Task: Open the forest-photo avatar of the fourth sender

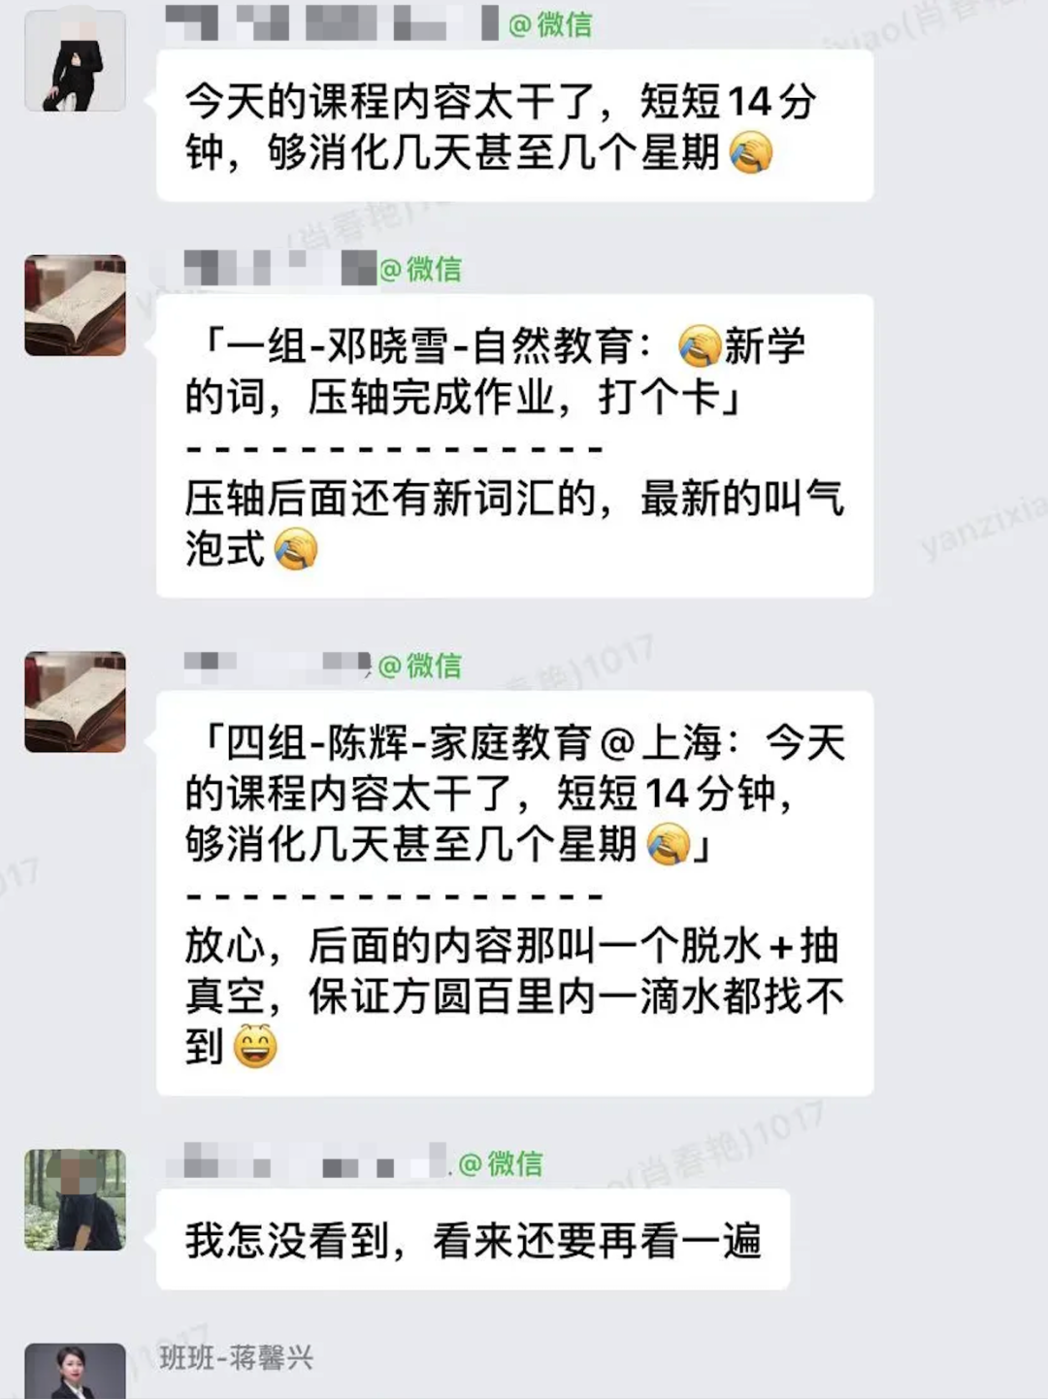Action: click(x=75, y=1200)
